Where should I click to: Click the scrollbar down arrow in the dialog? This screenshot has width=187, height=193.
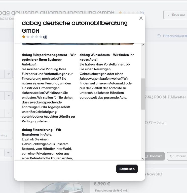click(143, 159)
